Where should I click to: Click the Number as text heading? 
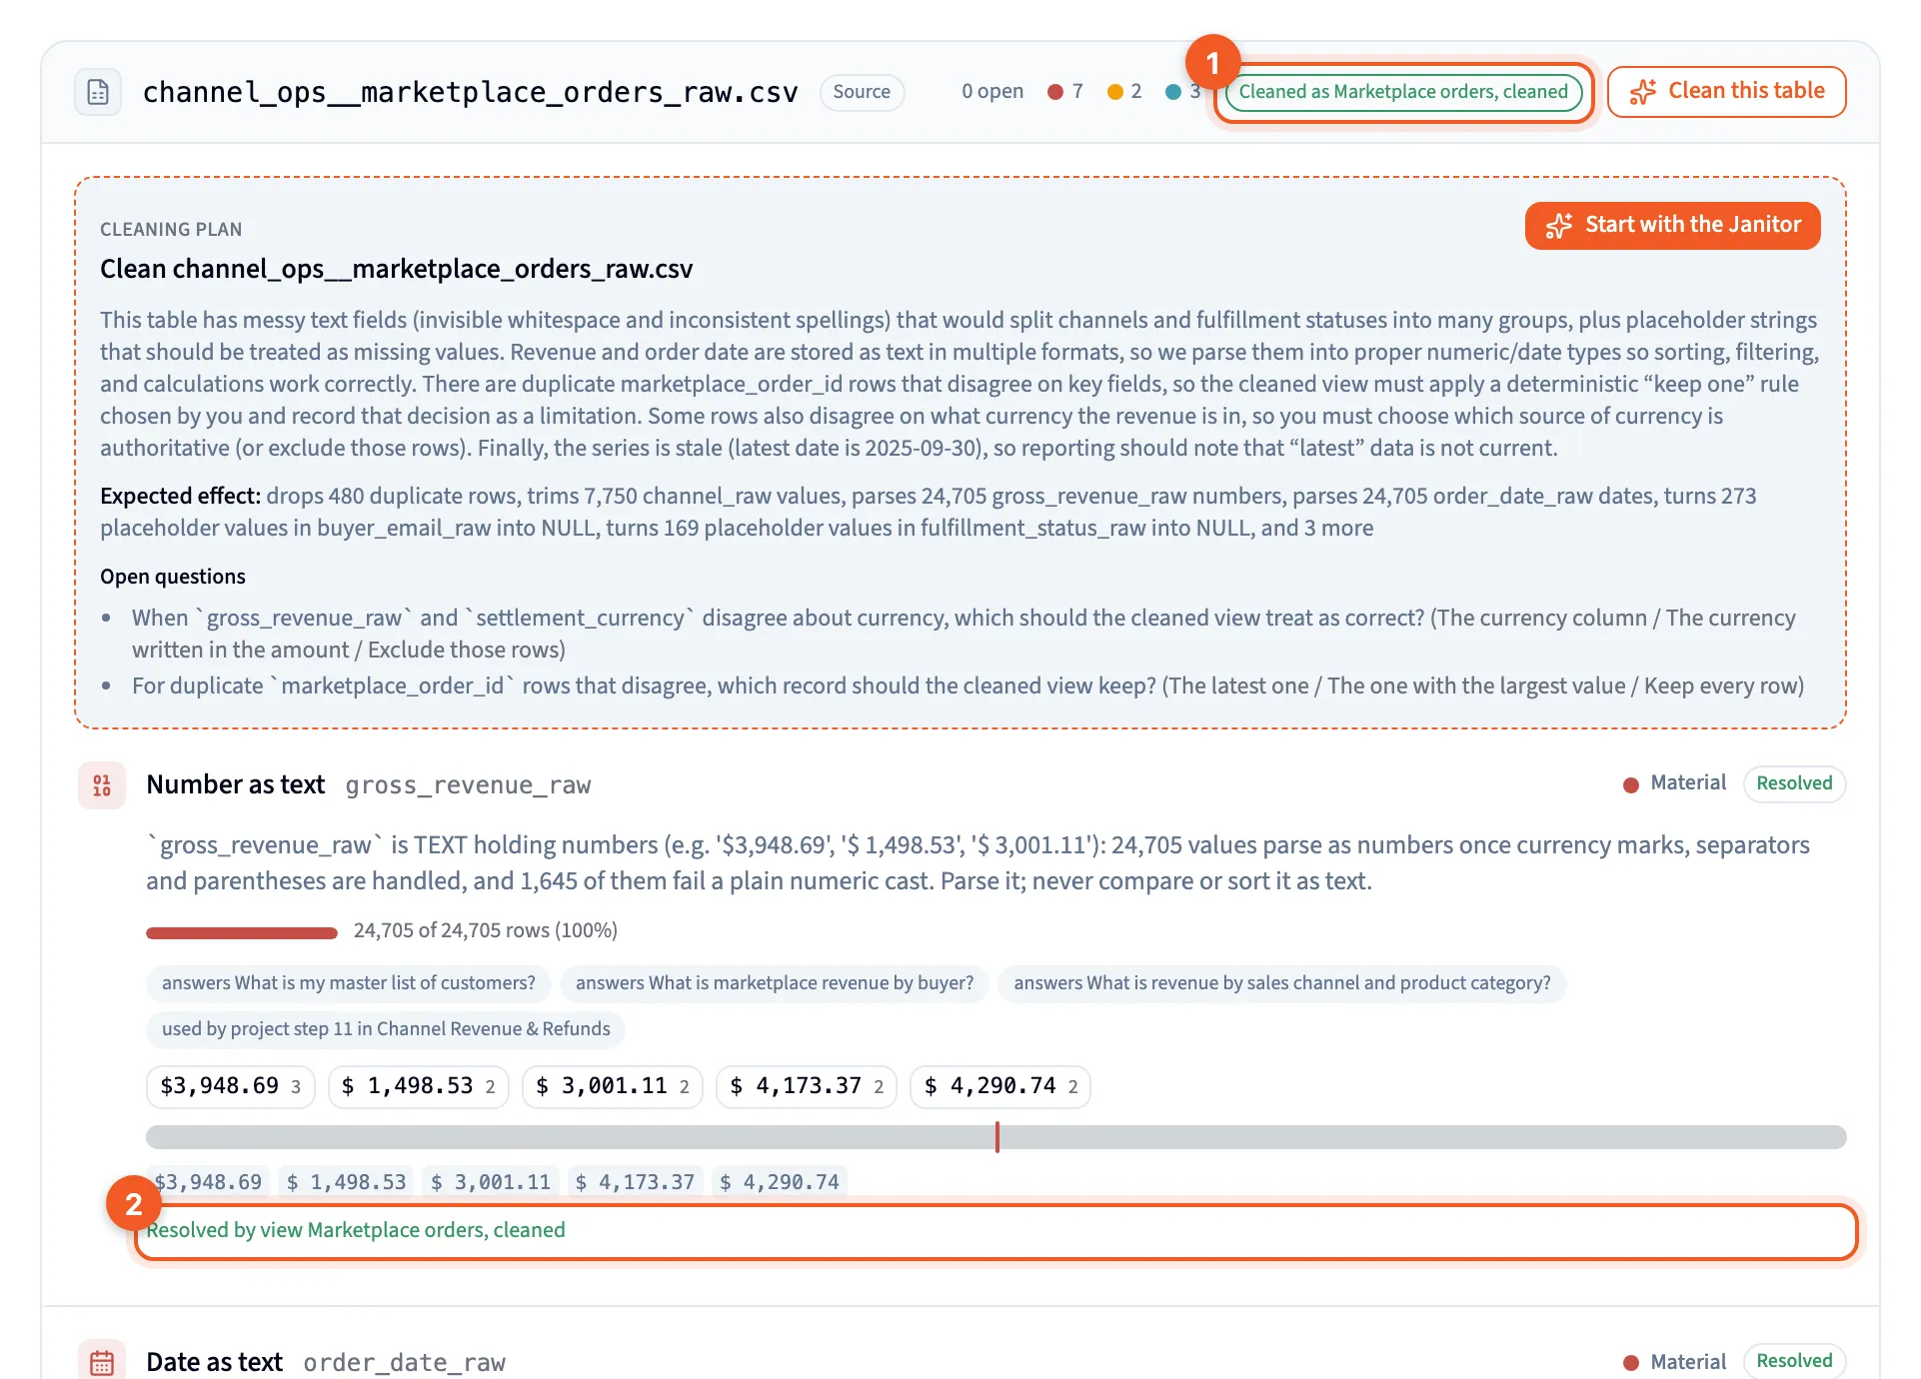tap(235, 784)
